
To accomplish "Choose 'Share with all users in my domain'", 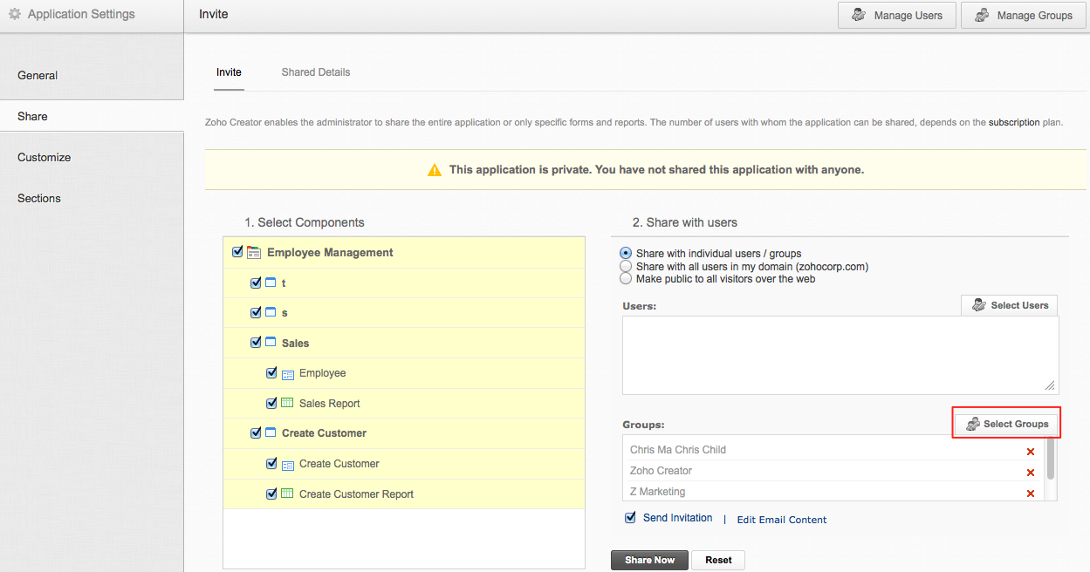I will point(626,267).
